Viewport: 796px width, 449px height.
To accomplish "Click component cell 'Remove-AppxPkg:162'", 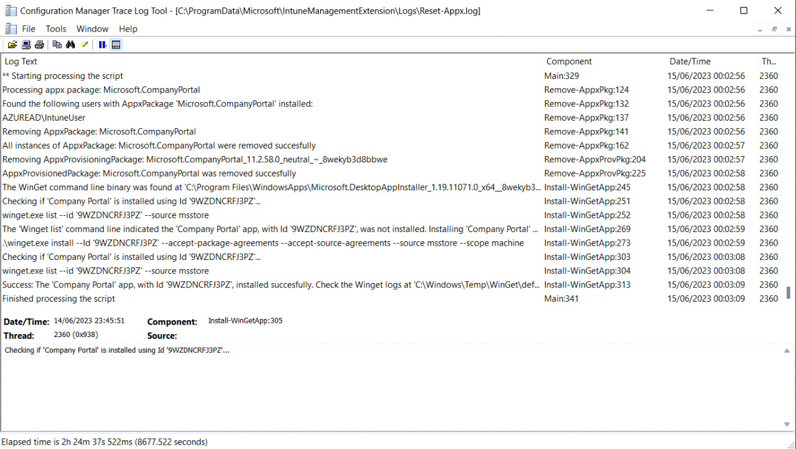I will tap(586, 146).
